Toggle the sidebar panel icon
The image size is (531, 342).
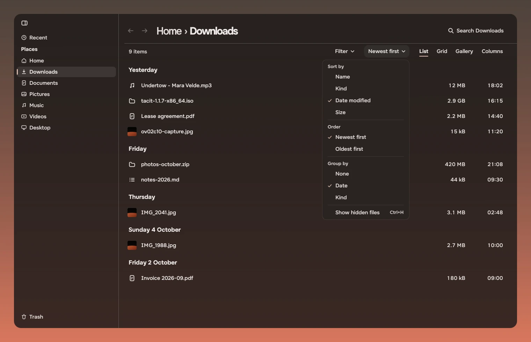(x=24, y=23)
